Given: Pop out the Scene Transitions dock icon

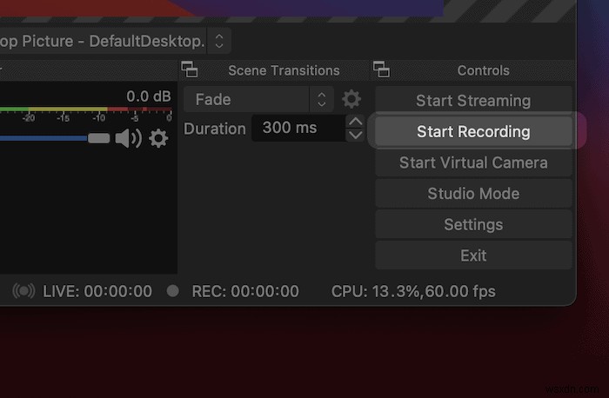Looking at the screenshot, I should pyautogui.click(x=190, y=70).
